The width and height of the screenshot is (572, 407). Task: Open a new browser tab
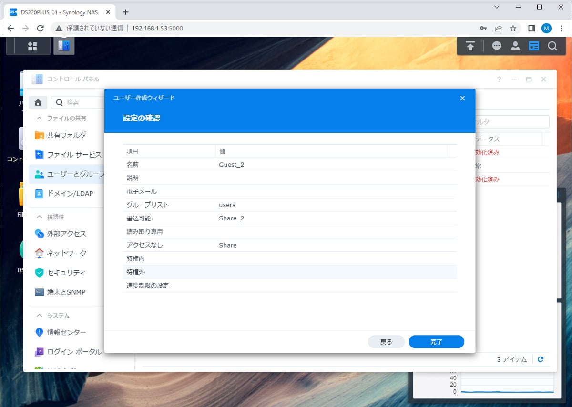(x=126, y=12)
